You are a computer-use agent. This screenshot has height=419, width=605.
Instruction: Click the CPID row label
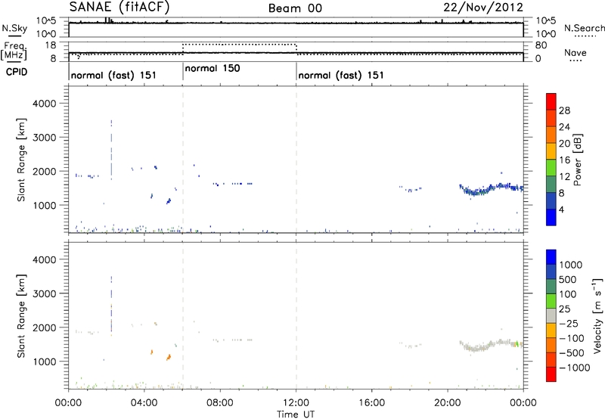(17, 72)
